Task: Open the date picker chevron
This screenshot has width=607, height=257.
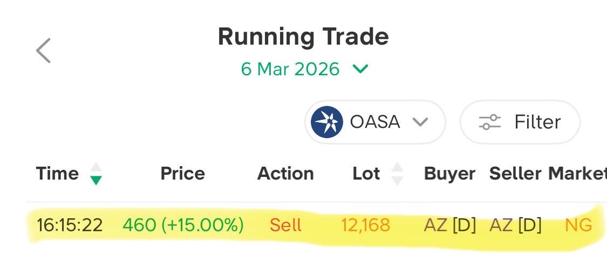Action: tap(360, 69)
